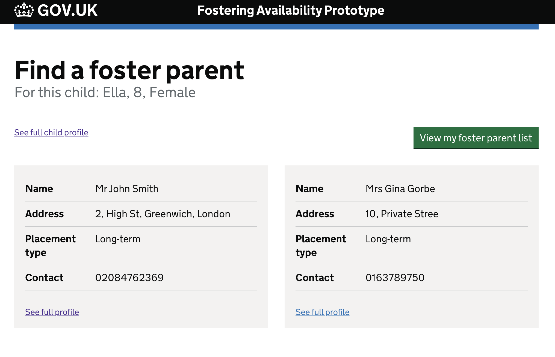The image size is (555, 357).
Task: Click contact number 02084762369
Action: point(129,278)
